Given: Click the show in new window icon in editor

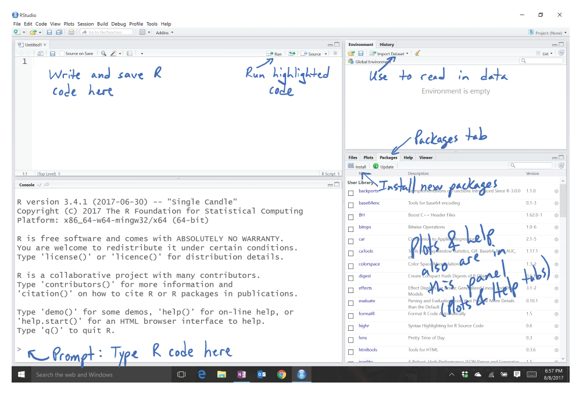Looking at the screenshot, I should coord(41,53).
